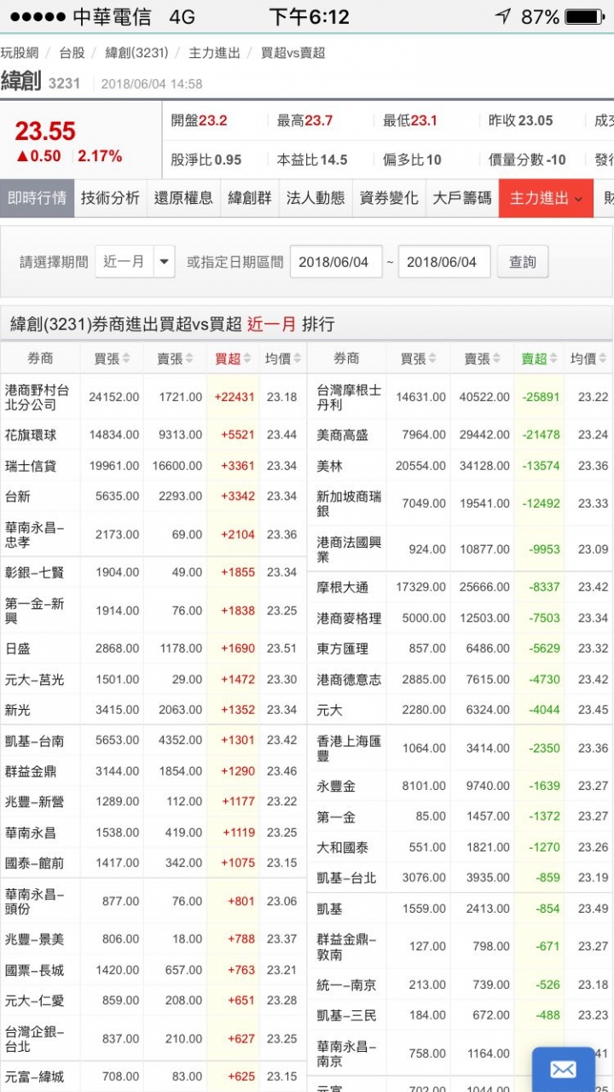Select broker 美商高盛

point(343,435)
